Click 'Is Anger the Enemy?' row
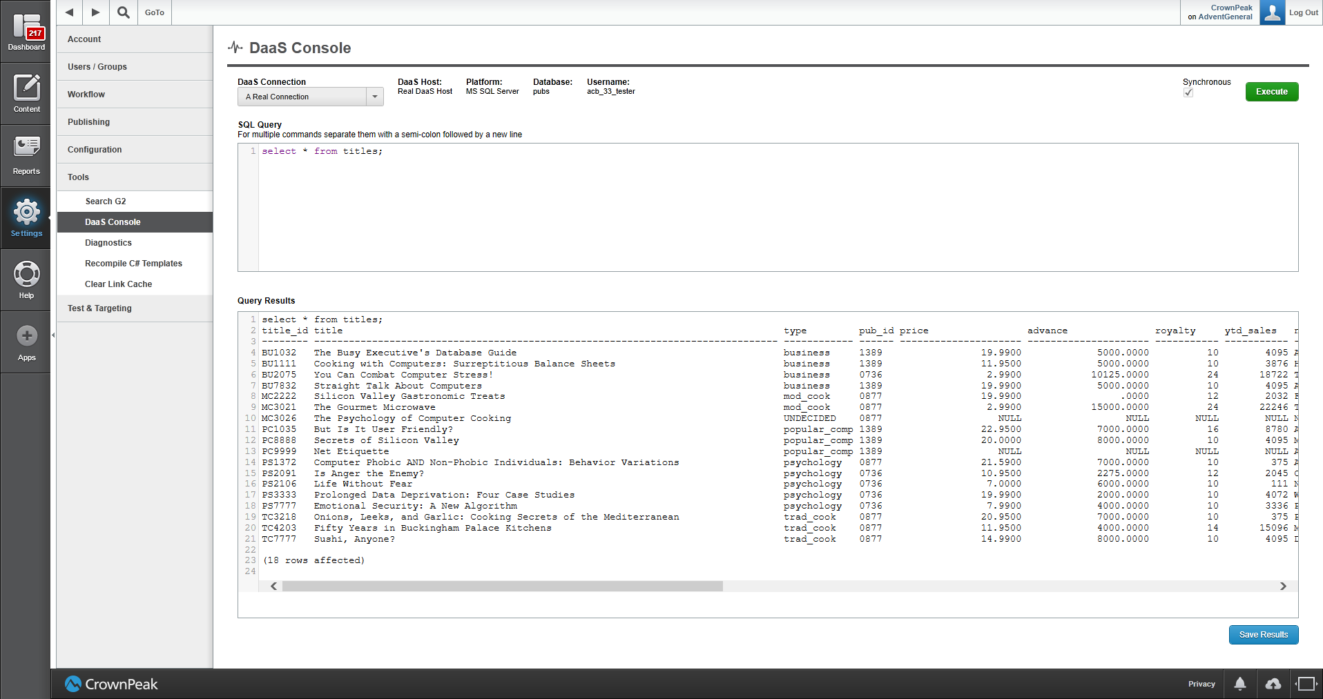This screenshot has width=1323, height=699. click(x=369, y=473)
